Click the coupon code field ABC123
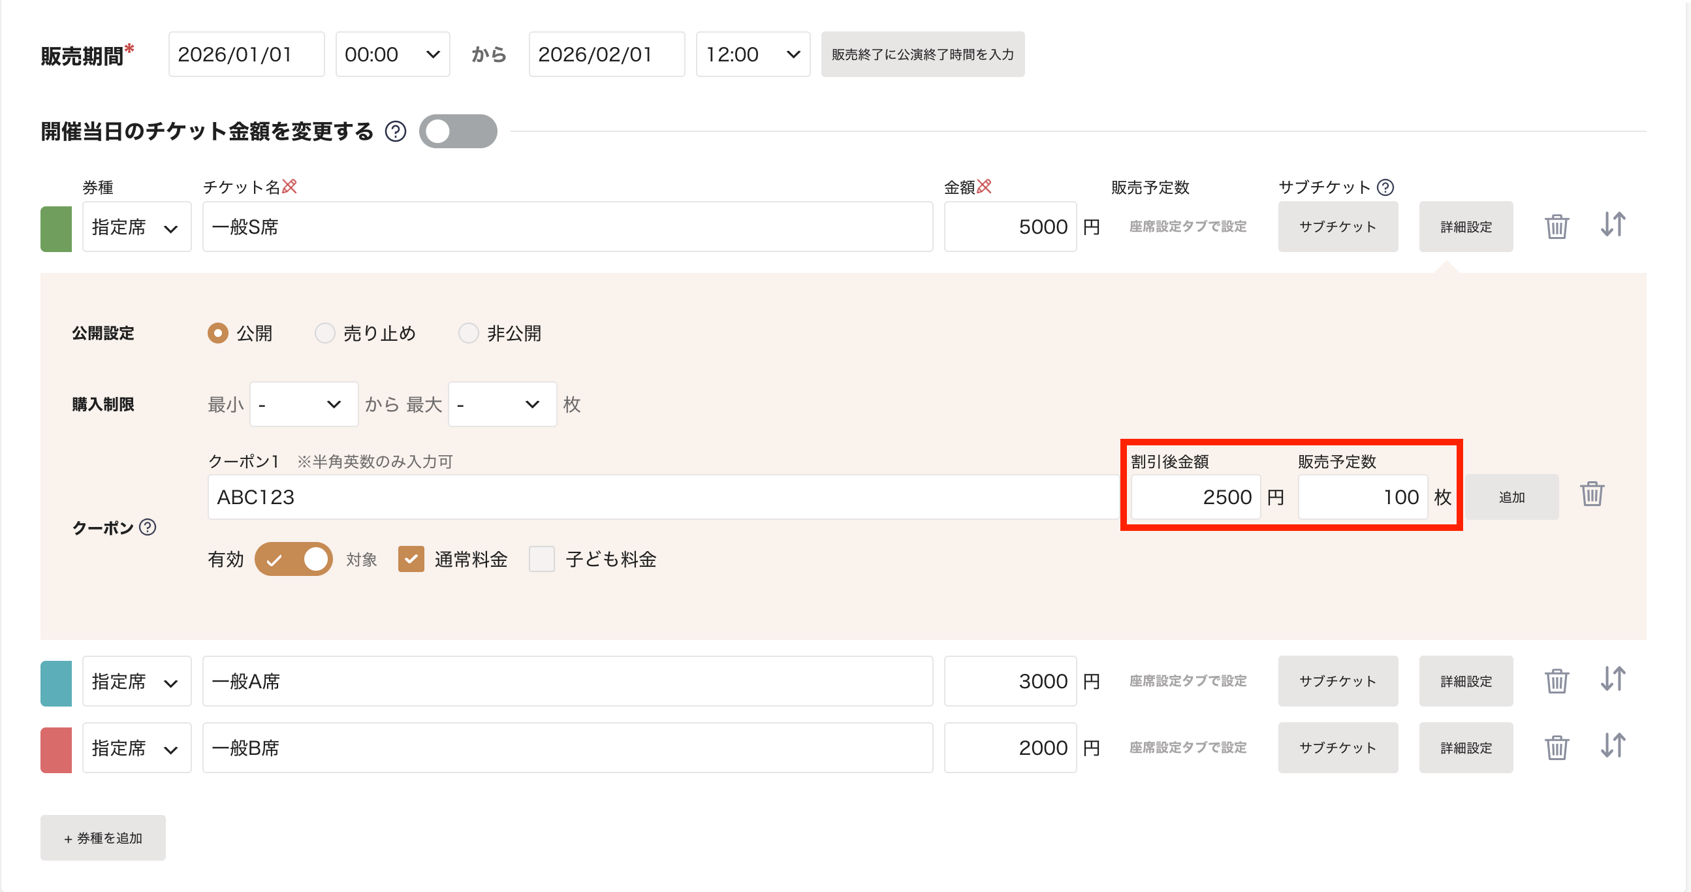The width and height of the screenshot is (1691, 892). 663,497
